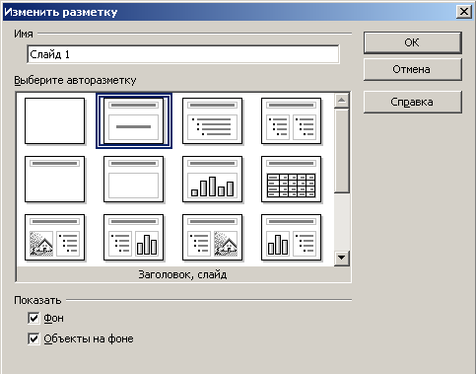476x374 pixels.
Task: Open help with the Справка button
Action: pyautogui.click(x=413, y=102)
